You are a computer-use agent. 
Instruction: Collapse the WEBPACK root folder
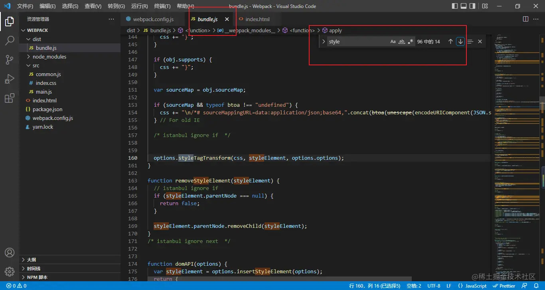pos(70,30)
